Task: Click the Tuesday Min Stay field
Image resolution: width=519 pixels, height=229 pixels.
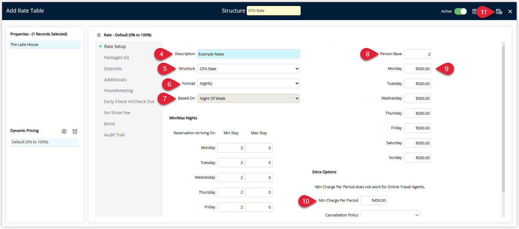Action: pyautogui.click(x=231, y=163)
